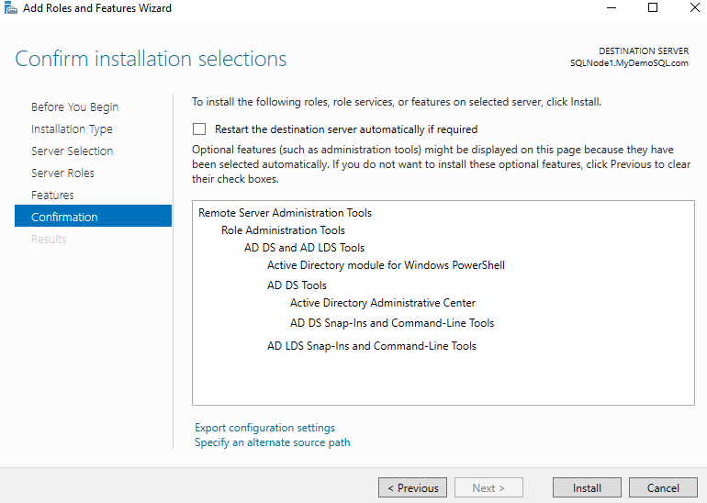
Task: Click the Previous button
Action: tap(412, 488)
